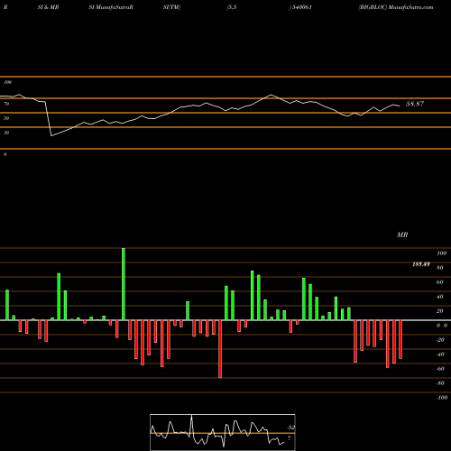Click the MR axis label 60

tap(439, 282)
